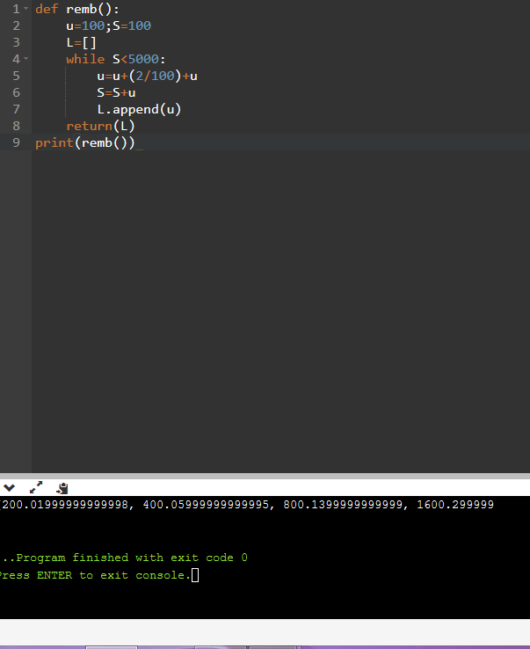The image size is (530, 649).
Task: Clear the console output with the eraser icon
Action: tap(62, 486)
